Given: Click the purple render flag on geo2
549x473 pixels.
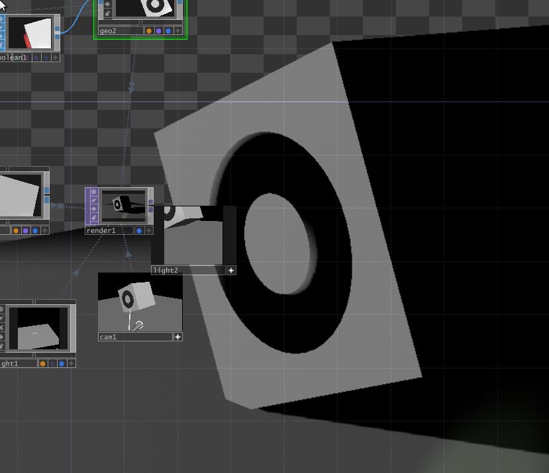Looking at the screenshot, I should pos(159,31).
